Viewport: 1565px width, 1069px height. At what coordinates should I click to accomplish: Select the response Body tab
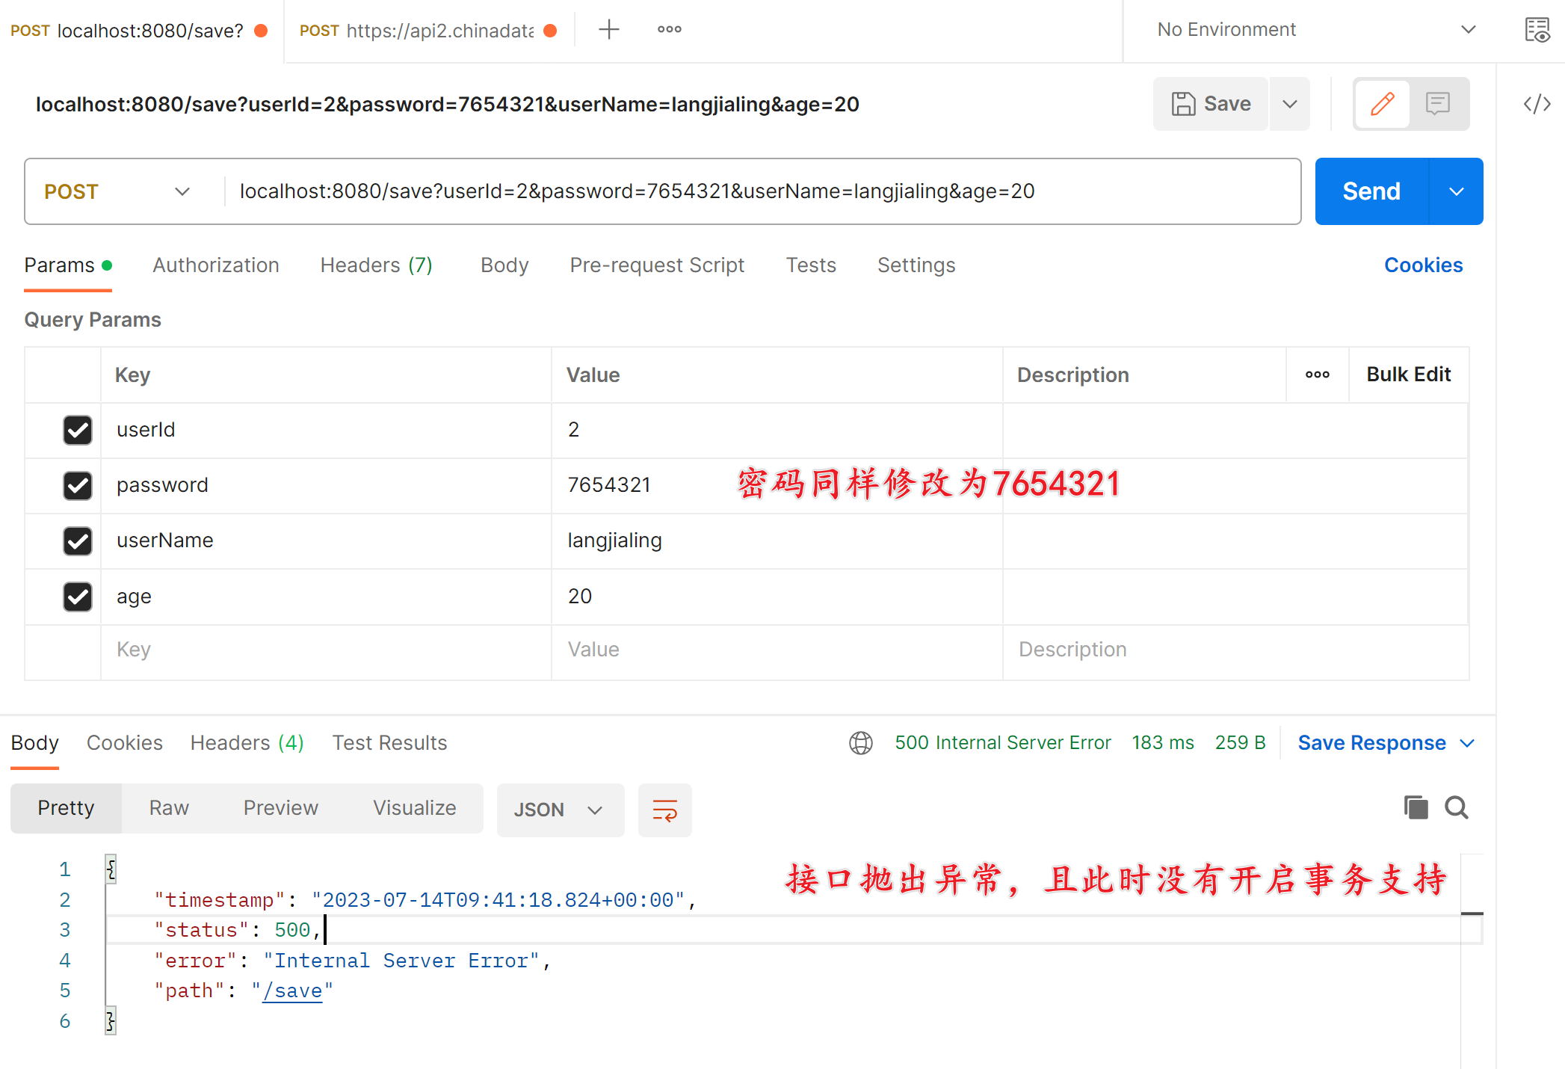34,743
